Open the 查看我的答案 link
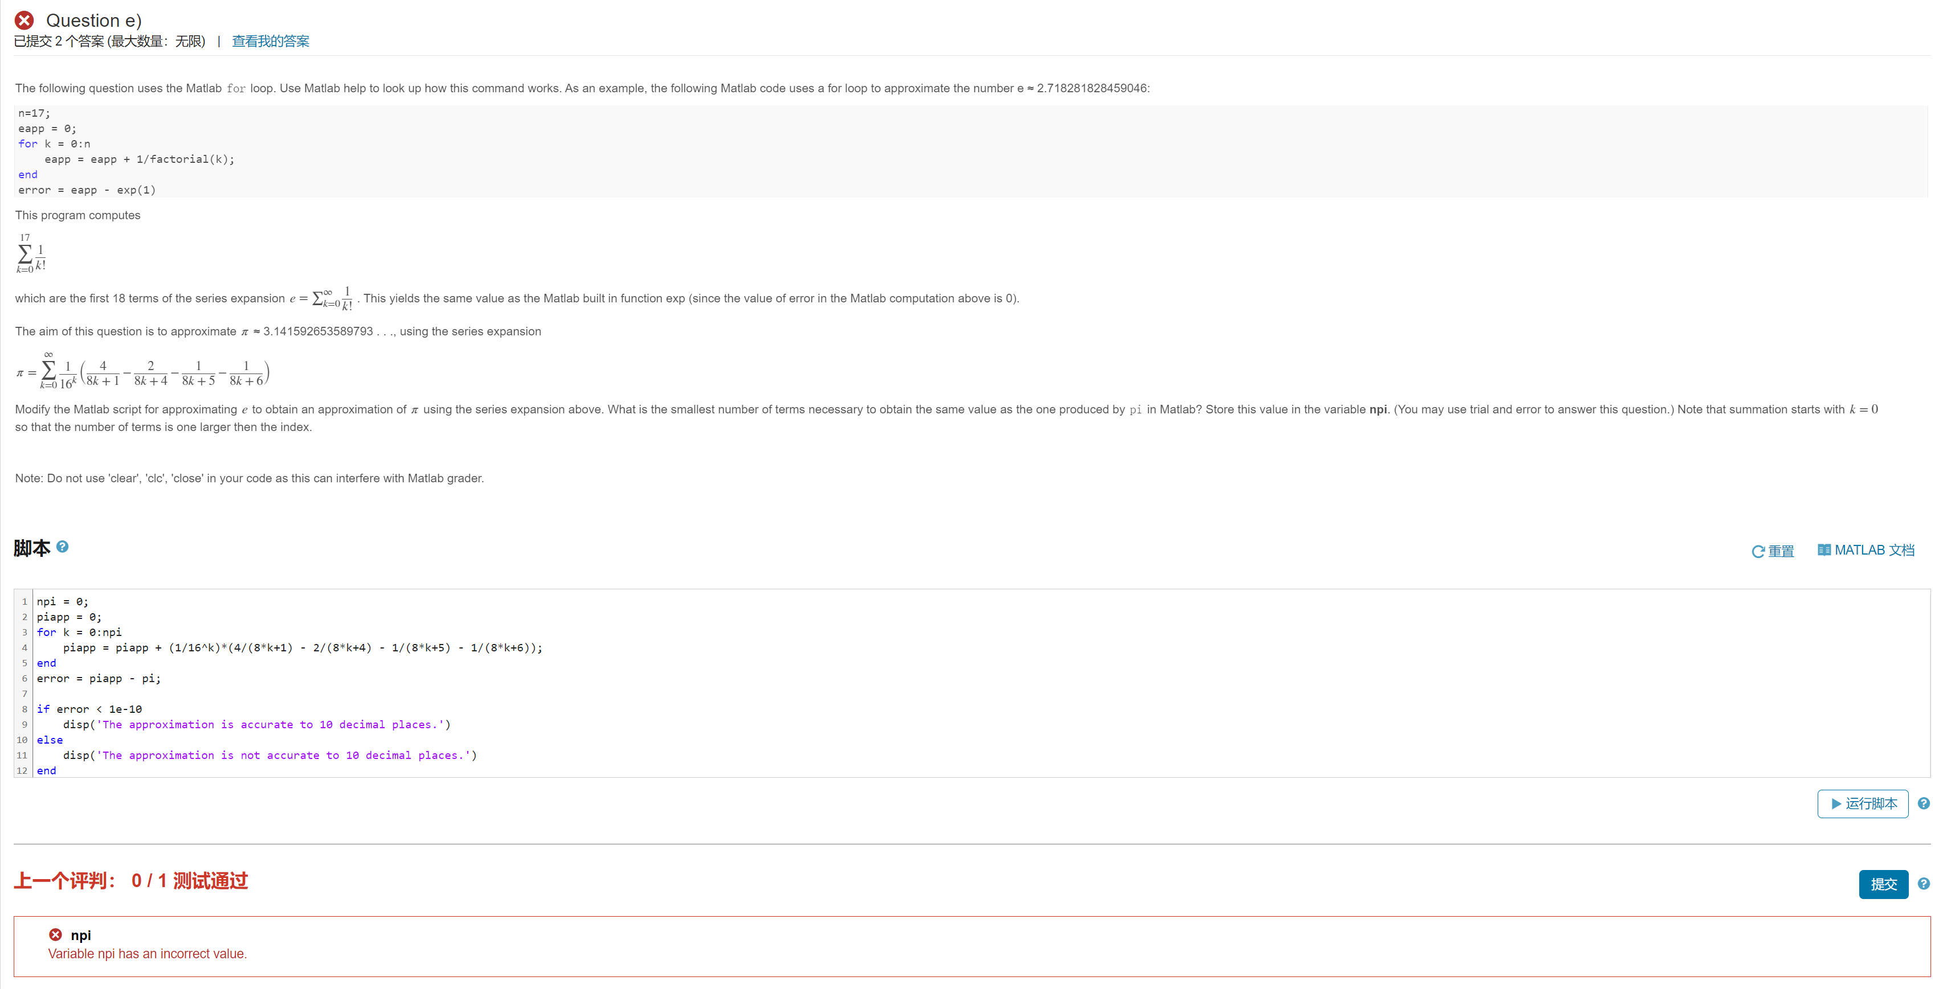1943x989 pixels. click(270, 42)
